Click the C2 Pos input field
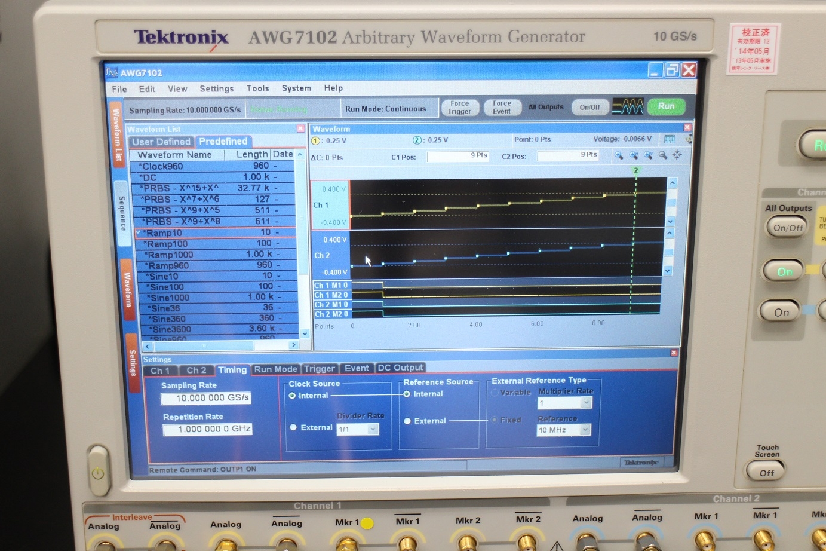Screen dimensions: 826x551 tap(568, 155)
